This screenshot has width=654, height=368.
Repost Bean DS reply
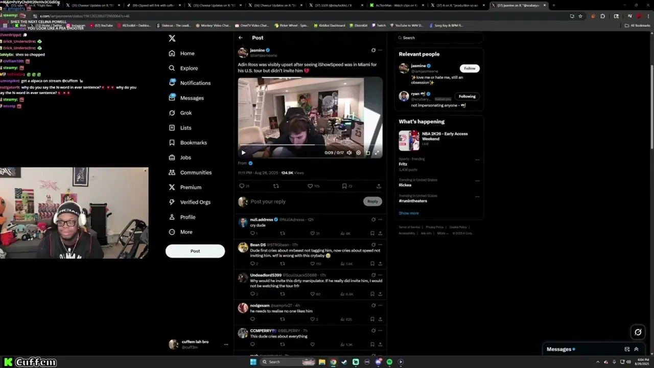pyautogui.click(x=283, y=264)
